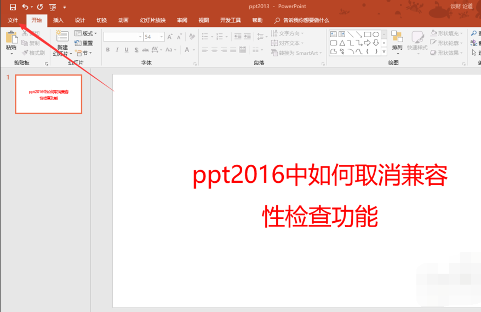This screenshot has height=312, width=481.
Task: Expand the 粘贴 dropdown arrow
Action: [x=12, y=54]
